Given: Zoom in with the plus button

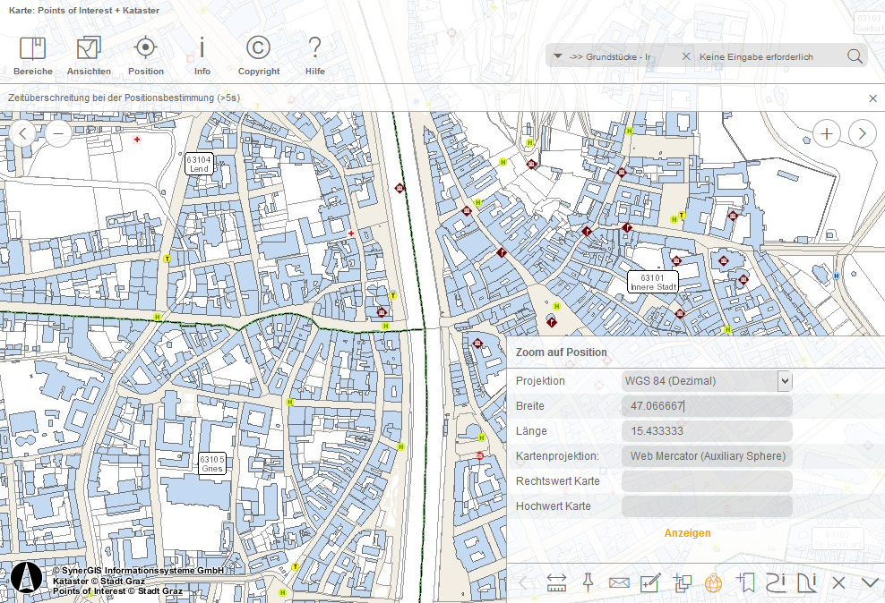Looking at the screenshot, I should [x=825, y=132].
